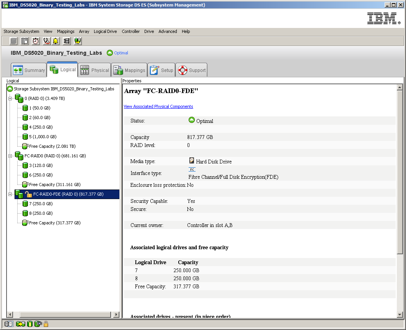The height and width of the screenshot is (330, 406).
Task: Click the Logical tree scroll left arrow
Action: point(10,314)
